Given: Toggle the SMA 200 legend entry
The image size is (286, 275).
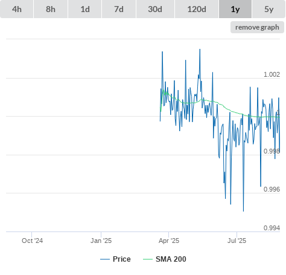Looking at the screenshot, I should [x=165, y=259].
